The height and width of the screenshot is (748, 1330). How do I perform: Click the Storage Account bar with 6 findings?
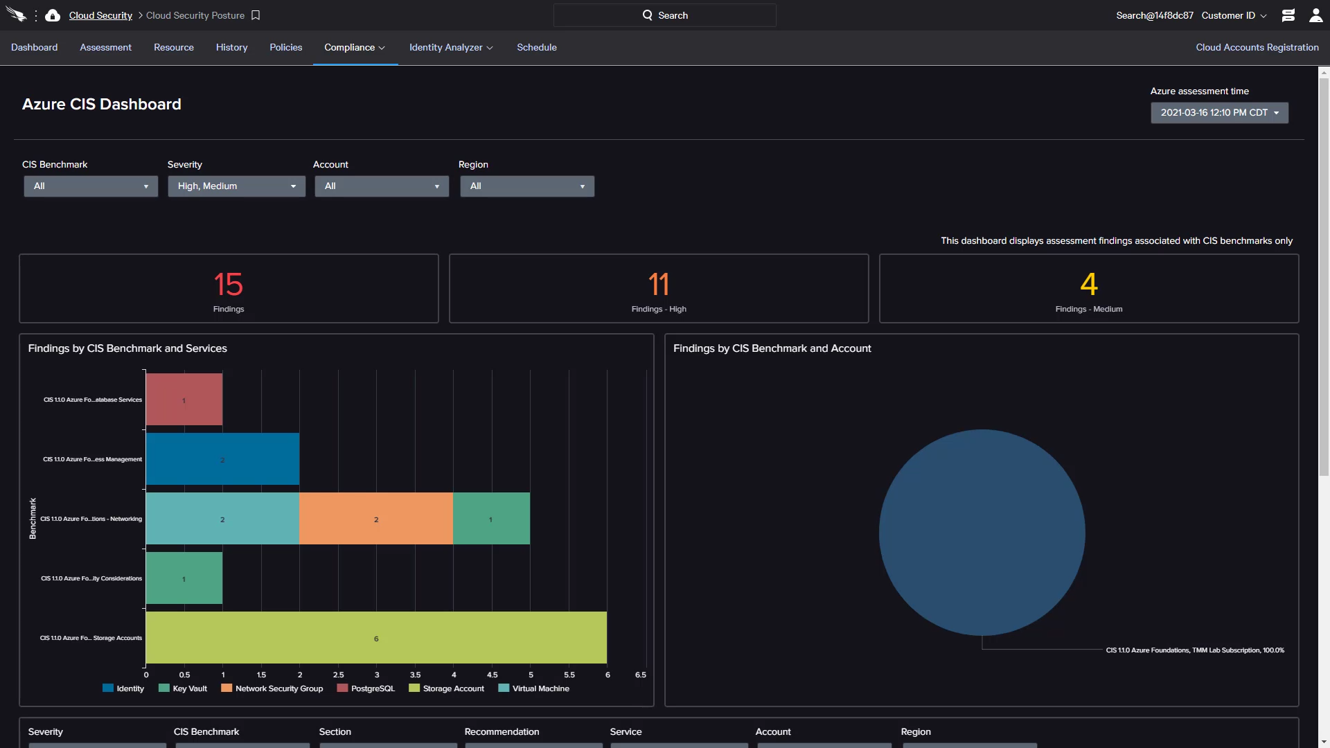(376, 638)
